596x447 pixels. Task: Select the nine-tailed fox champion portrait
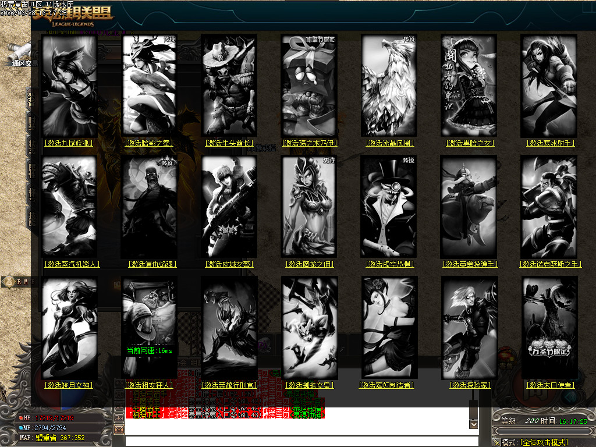(69, 86)
